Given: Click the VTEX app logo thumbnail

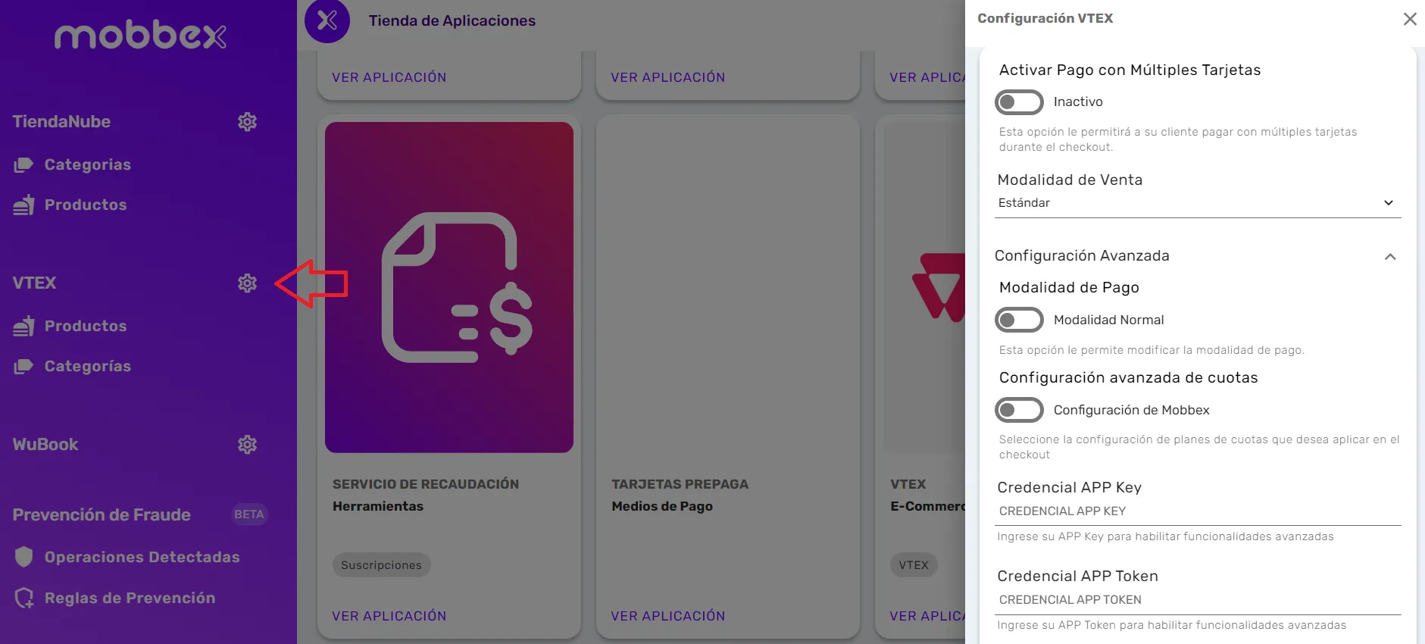Looking at the screenshot, I should pos(938,288).
